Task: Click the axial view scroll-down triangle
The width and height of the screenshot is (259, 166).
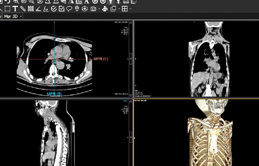Action: point(131,96)
